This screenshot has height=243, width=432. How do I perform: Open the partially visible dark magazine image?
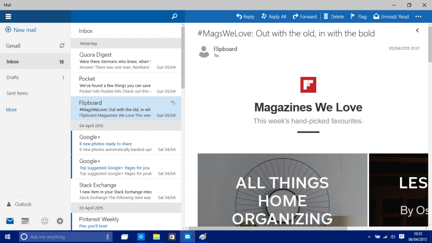pyautogui.click(x=398, y=190)
